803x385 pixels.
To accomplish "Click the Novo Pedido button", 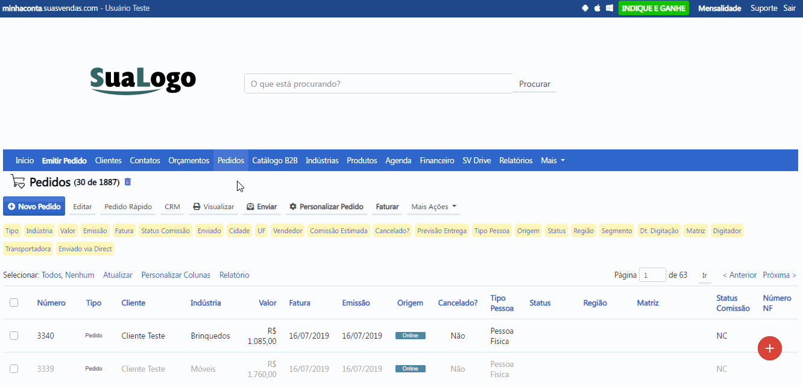I will [x=34, y=206].
